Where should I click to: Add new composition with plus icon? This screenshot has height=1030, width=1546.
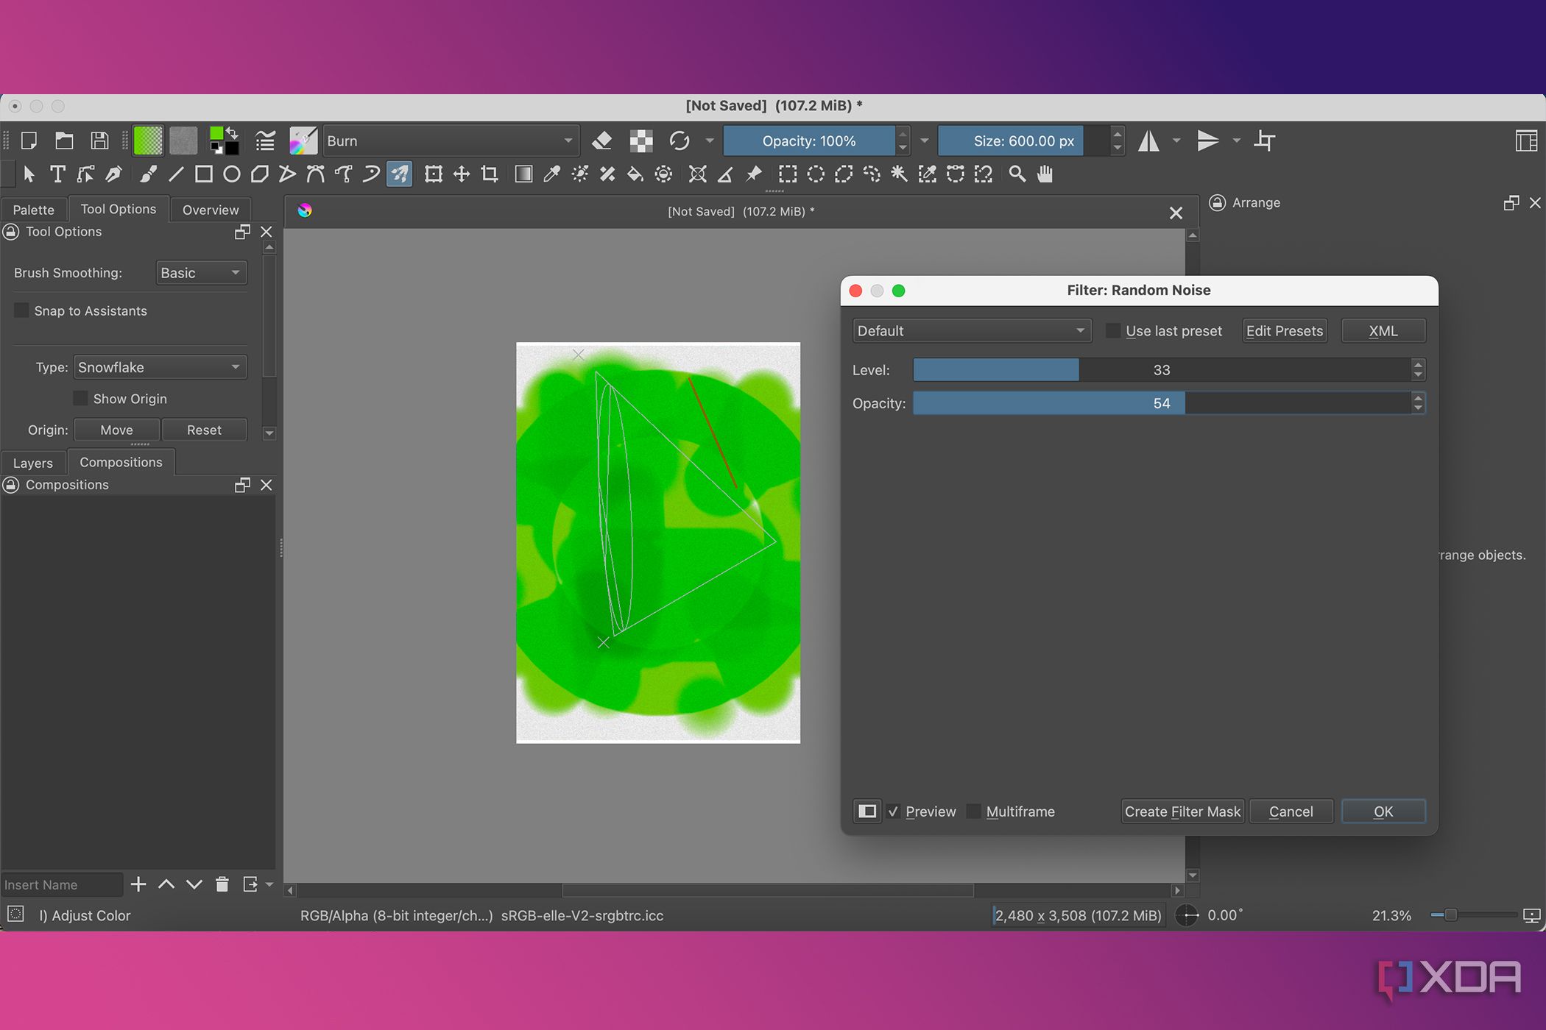(x=138, y=884)
